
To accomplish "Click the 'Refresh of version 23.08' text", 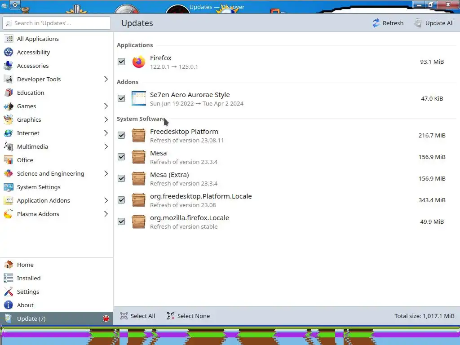I will (183, 205).
